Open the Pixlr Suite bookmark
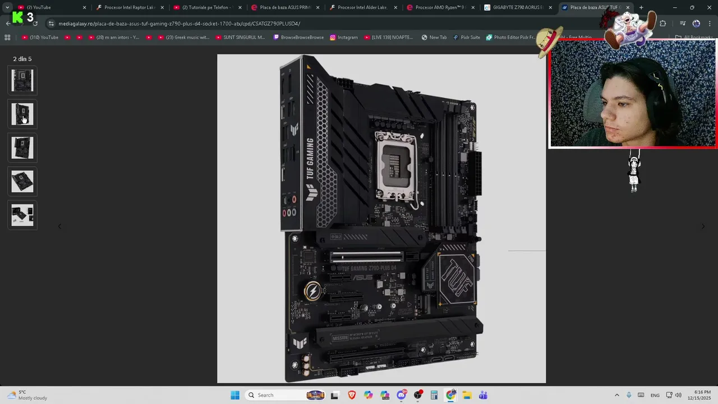The width and height of the screenshot is (718, 404). click(466, 38)
